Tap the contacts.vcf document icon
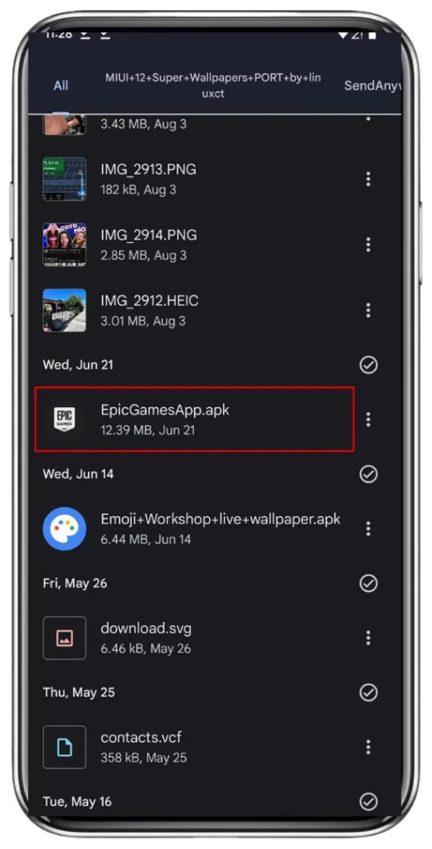The height and width of the screenshot is (849, 432). 65,747
